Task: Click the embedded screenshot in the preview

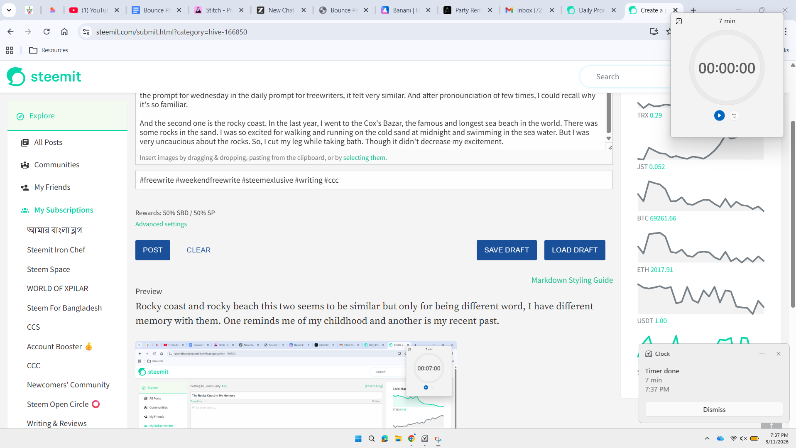Action: point(296,385)
